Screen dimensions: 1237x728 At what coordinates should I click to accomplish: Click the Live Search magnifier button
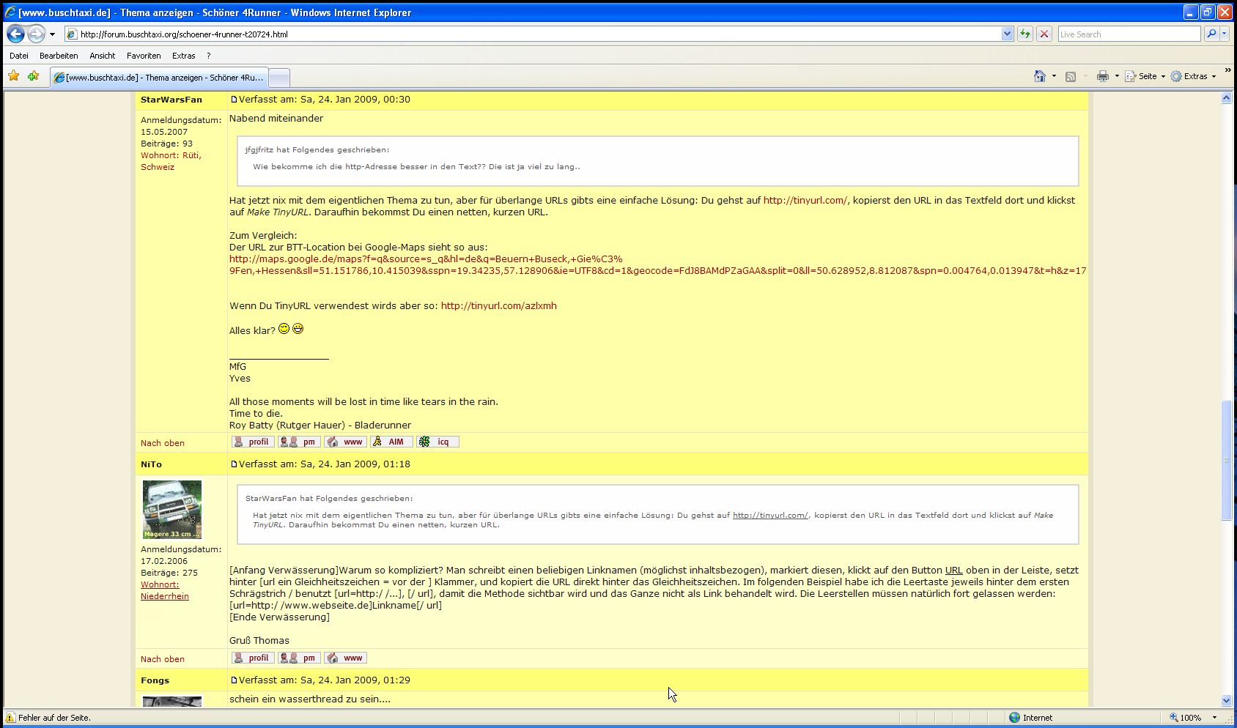tap(1211, 34)
